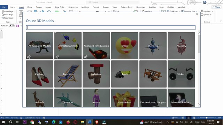Click the Save icon in Quick Access
Image resolution: width=223 pixels, height=125 pixels.
pos(18,26)
